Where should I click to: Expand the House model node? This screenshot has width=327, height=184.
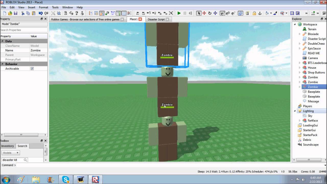click(x=300, y=68)
